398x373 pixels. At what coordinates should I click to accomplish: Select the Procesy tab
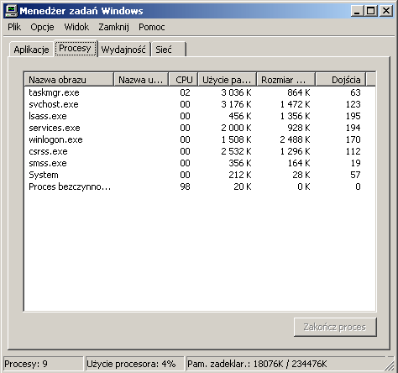(x=76, y=48)
